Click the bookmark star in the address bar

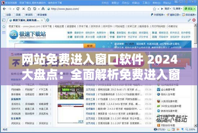(154, 9)
